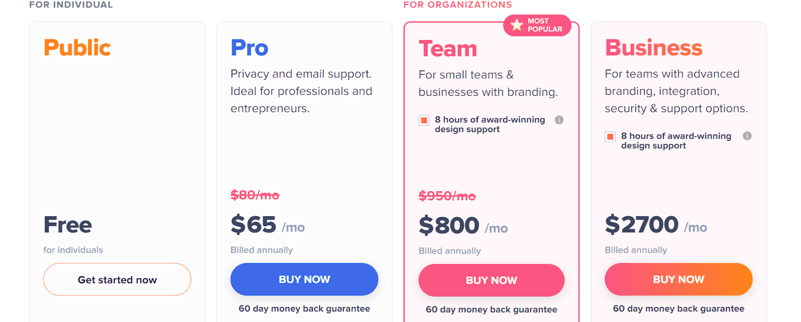Hit the Business plan BUY NOW button

678,280
